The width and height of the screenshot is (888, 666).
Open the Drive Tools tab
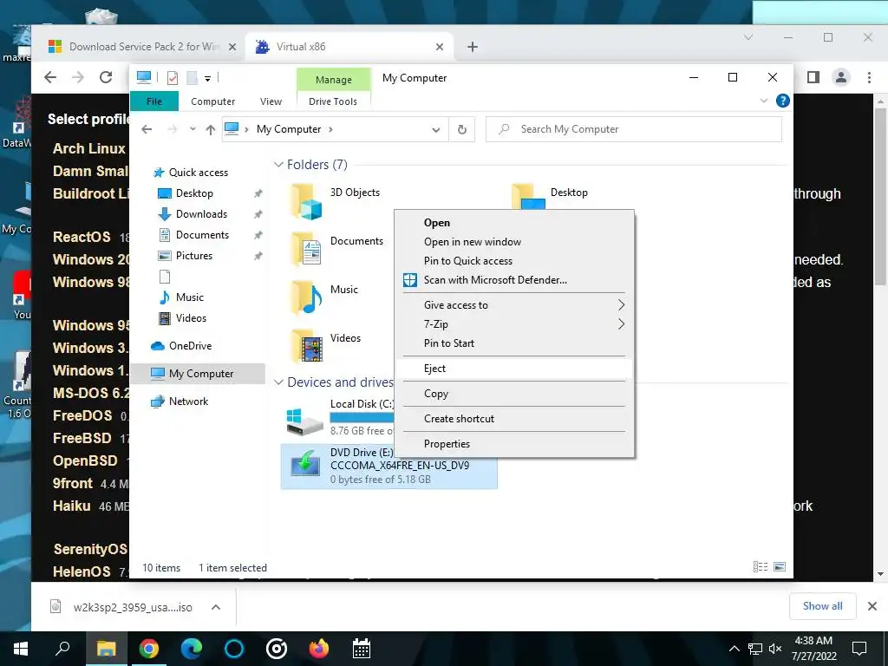[333, 101]
